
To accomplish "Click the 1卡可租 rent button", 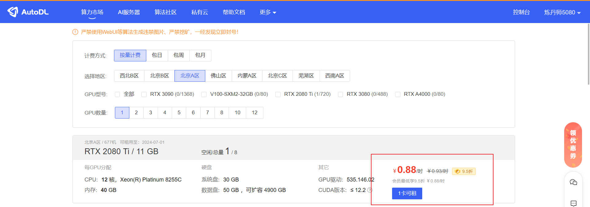I will point(407,193).
